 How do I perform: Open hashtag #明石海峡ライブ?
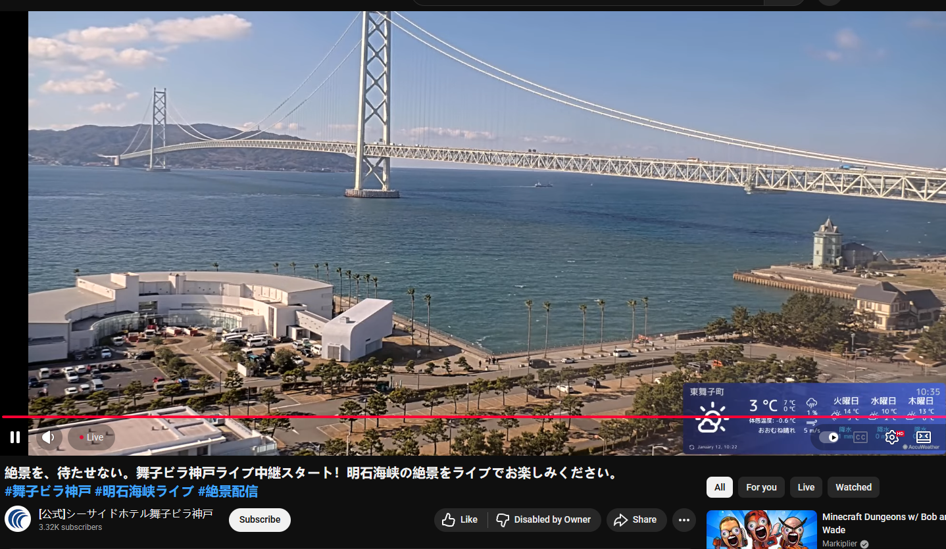pyautogui.click(x=144, y=491)
